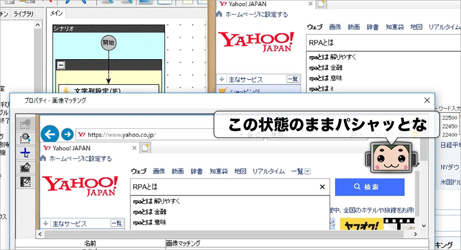
Task: Select 辞書 category in background browser
Action: tap(373, 27)
